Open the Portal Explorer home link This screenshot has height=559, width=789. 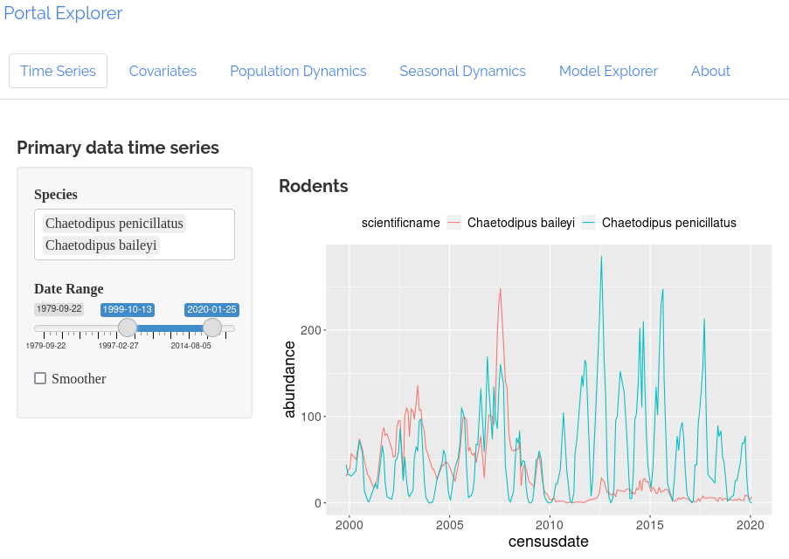[x=63, y=13]
